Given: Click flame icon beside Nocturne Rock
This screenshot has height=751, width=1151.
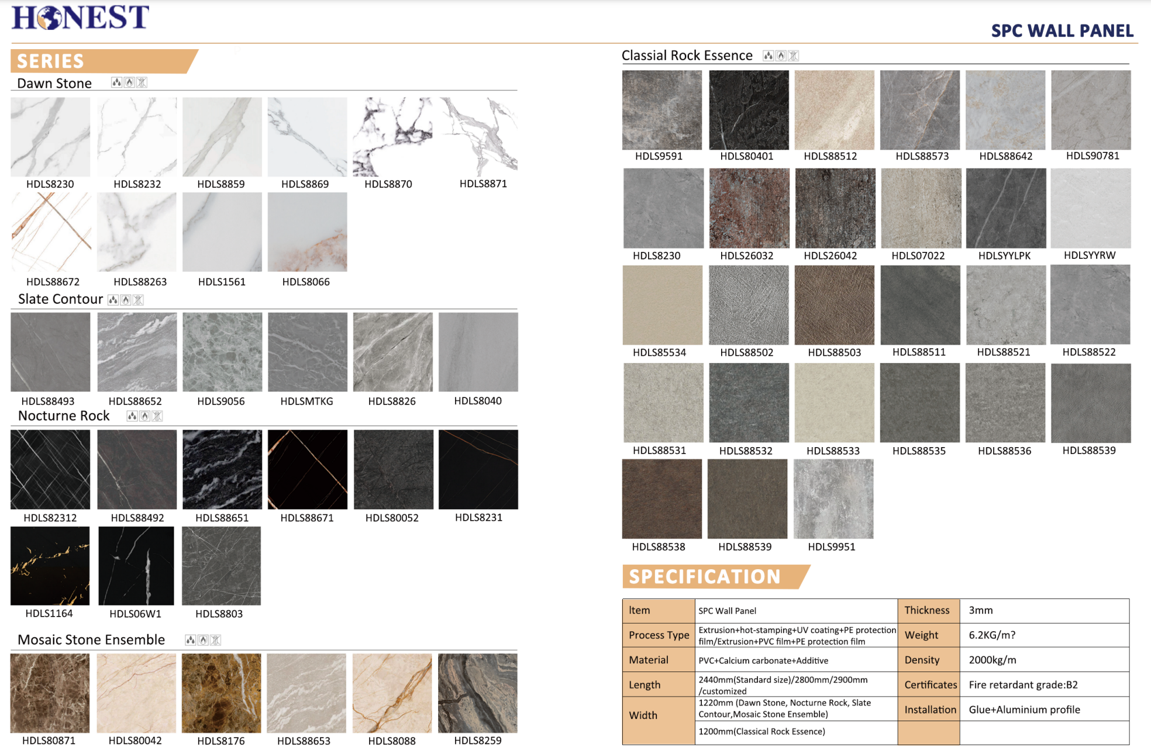Looking at the screenshot, I should tap(144, 416).
